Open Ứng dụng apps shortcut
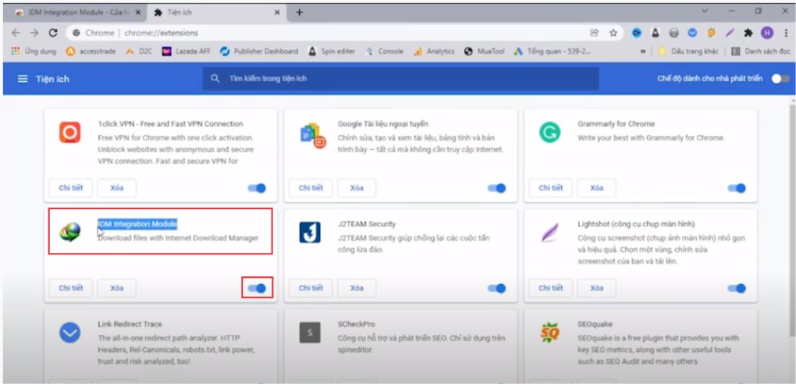 (x=34, y=52)
